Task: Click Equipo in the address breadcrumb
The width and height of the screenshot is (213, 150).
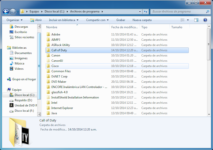Action: [34, 12]
